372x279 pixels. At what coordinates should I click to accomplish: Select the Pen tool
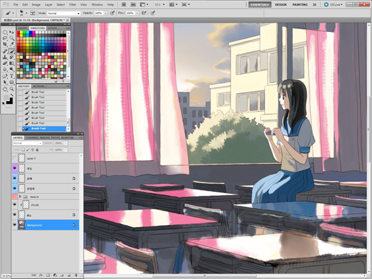[x=5, y=76]
